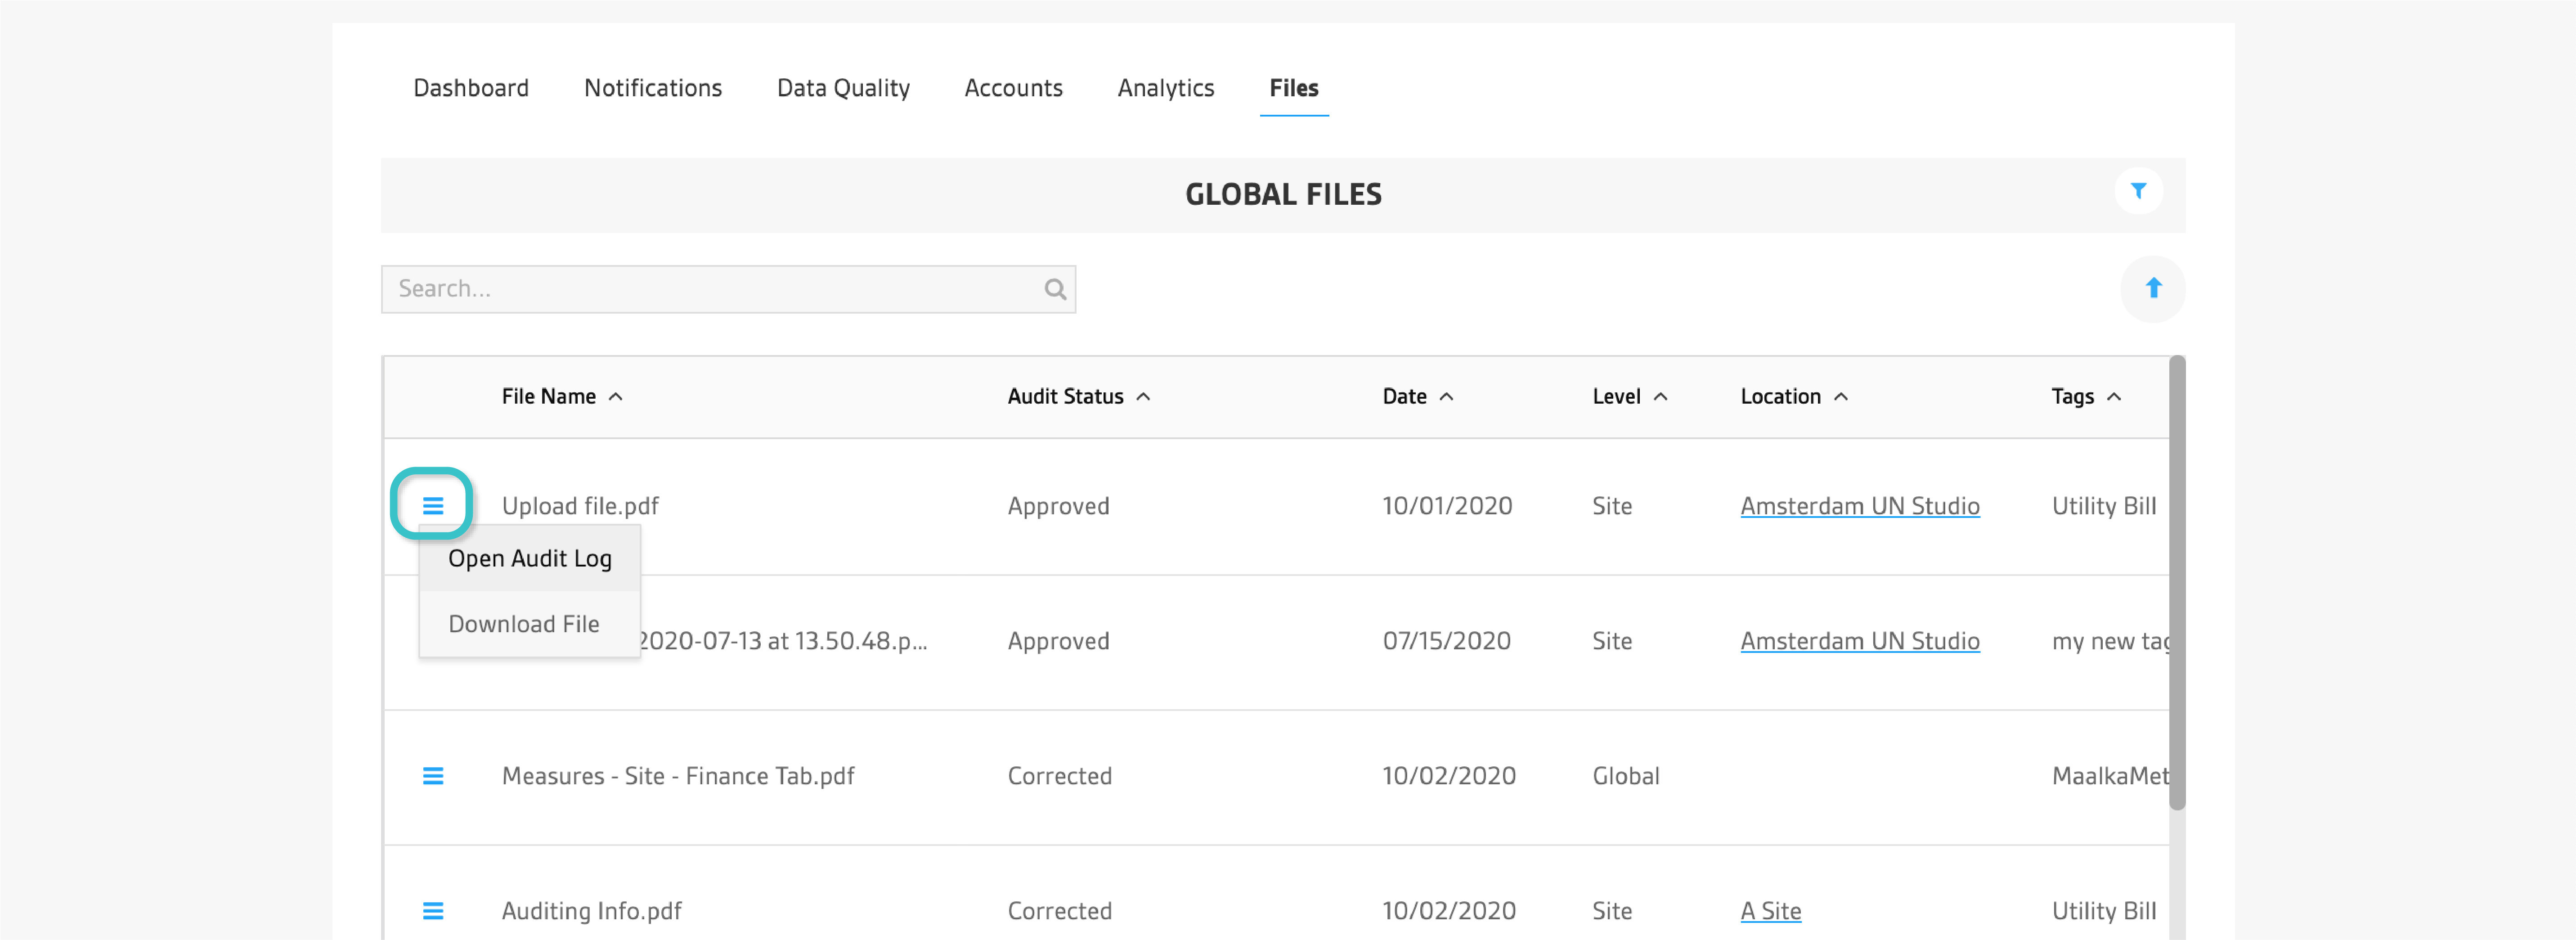Image resolution: width=2576 pixels, height=940 pixels.
Task: Go to the Dashboard tab
Action: (471, 88)
